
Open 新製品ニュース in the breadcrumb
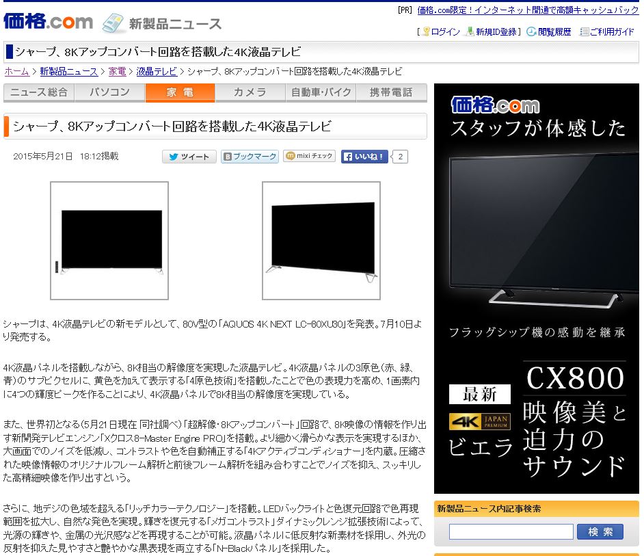click(x=68, y=72)
